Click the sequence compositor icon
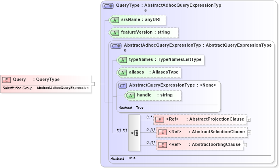The image size is (279, 168). 134,133
